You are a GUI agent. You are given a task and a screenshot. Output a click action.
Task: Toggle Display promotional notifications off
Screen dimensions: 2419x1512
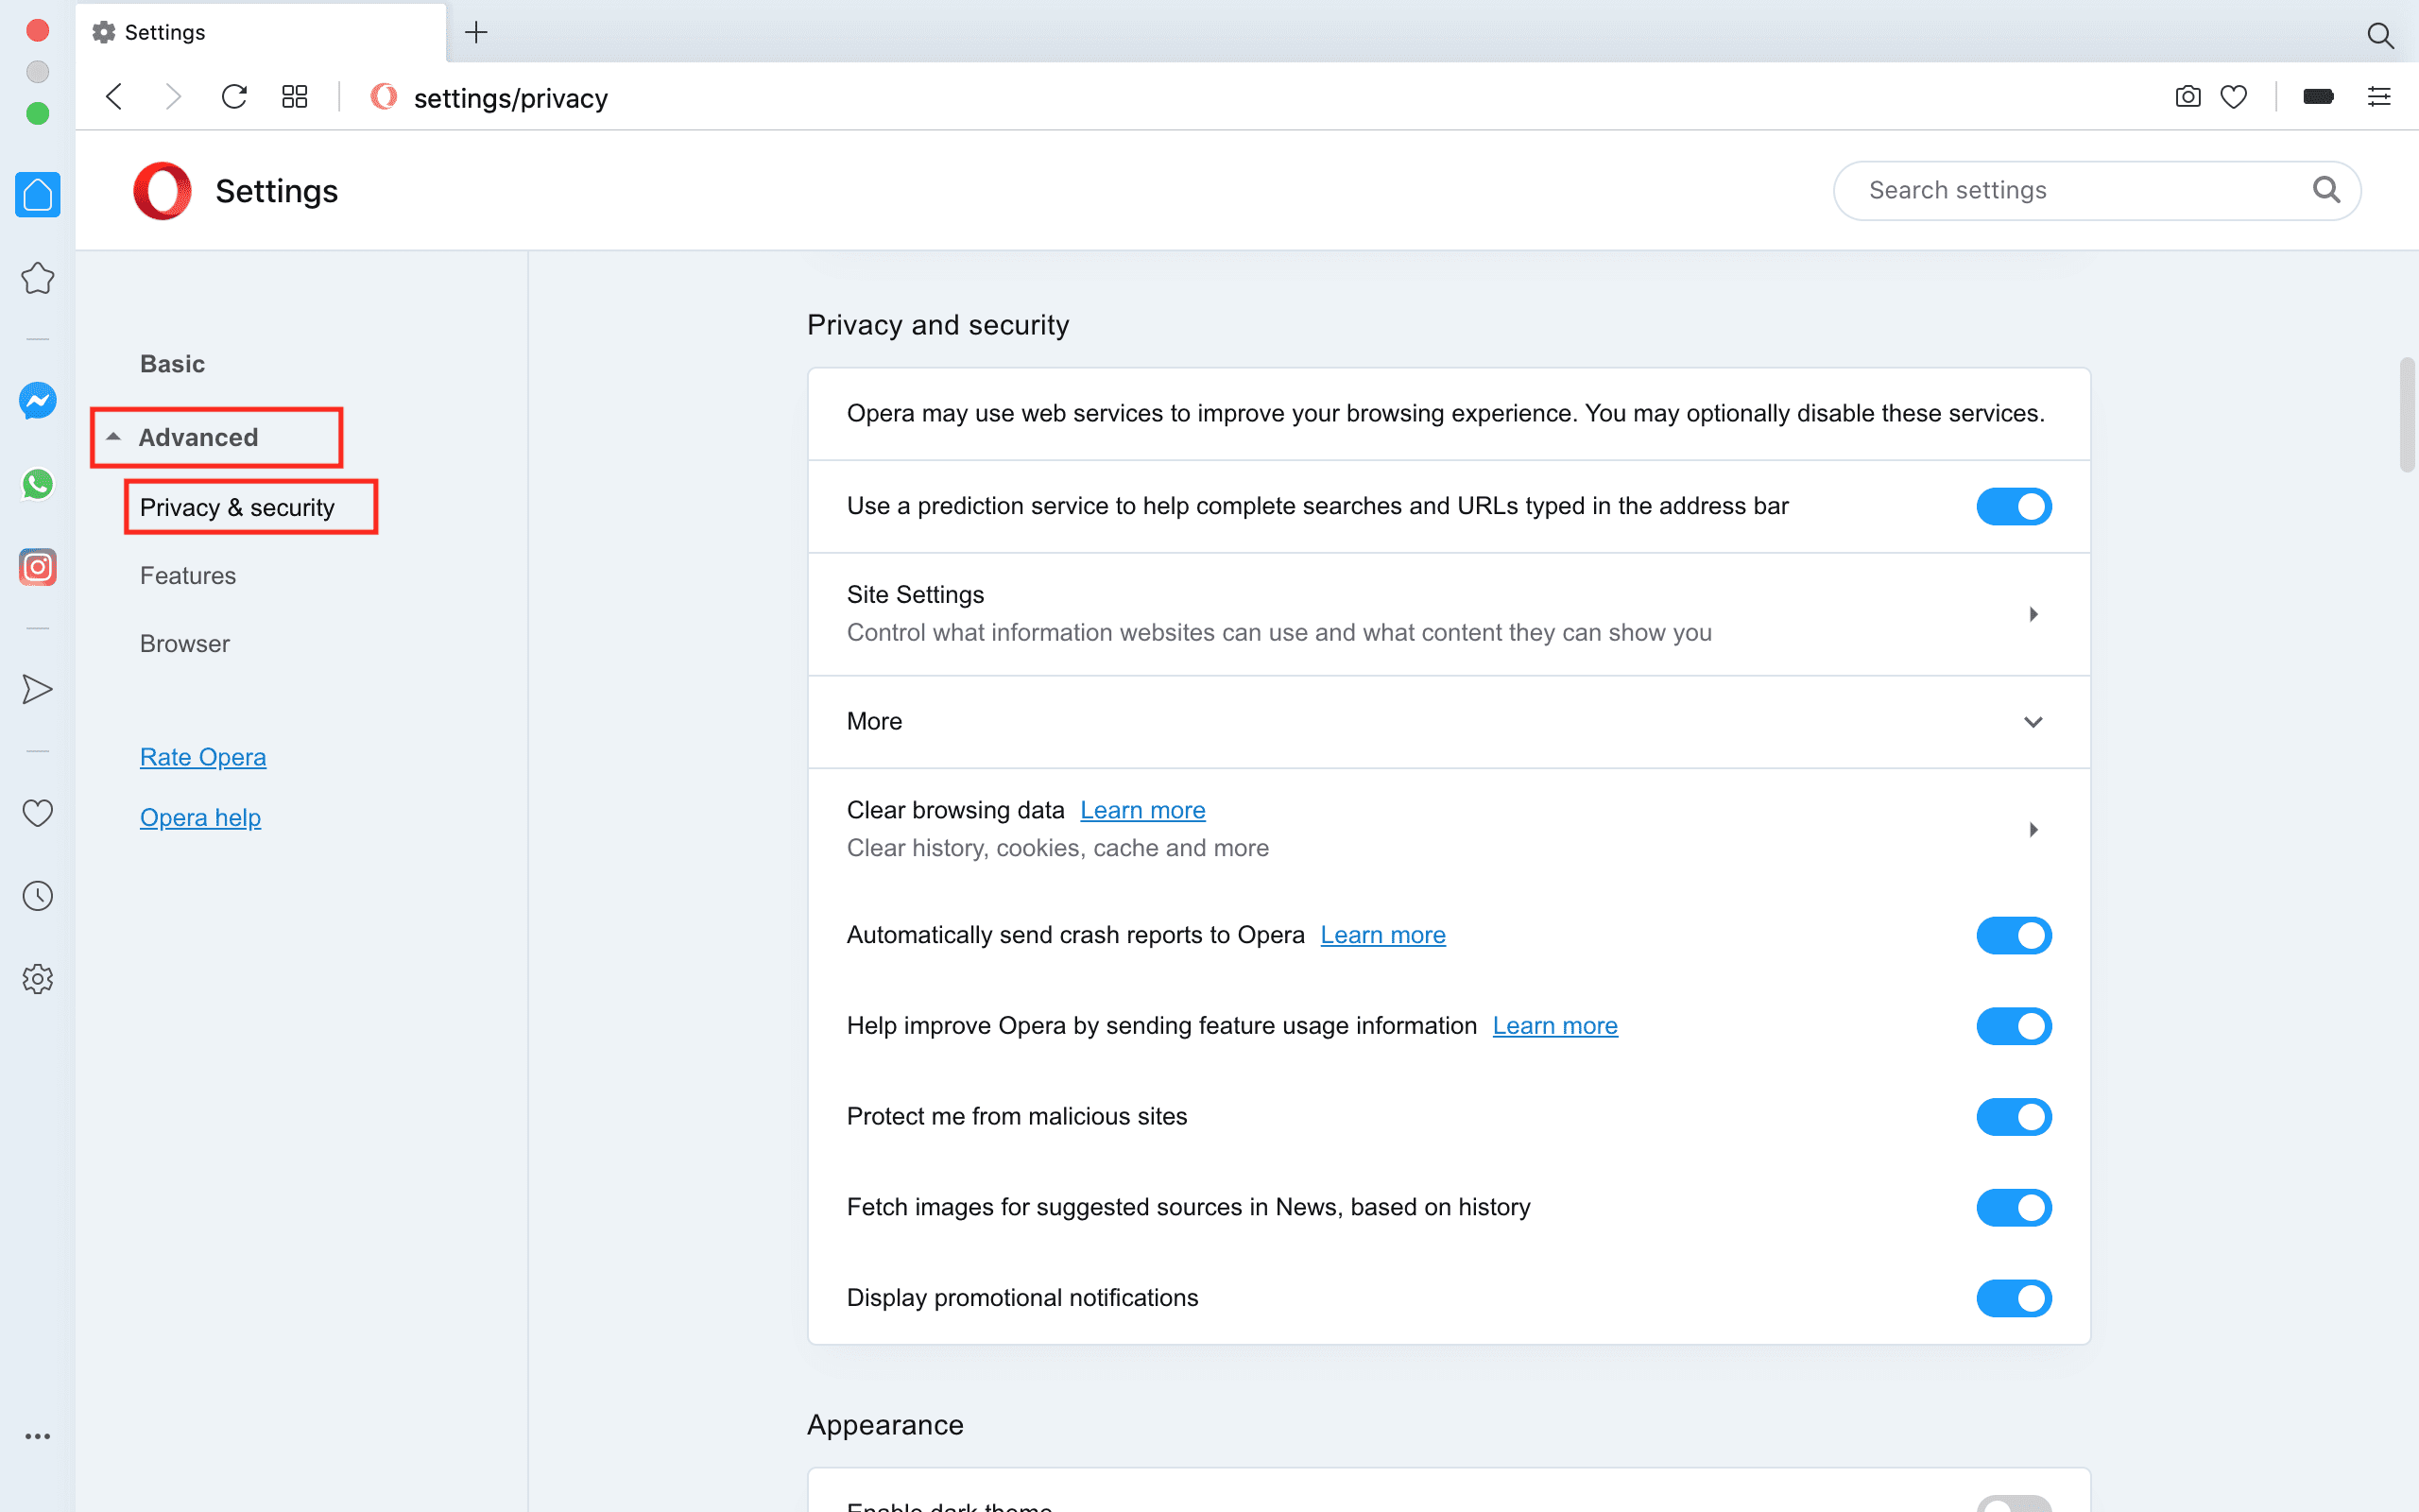point(2014,1298)
